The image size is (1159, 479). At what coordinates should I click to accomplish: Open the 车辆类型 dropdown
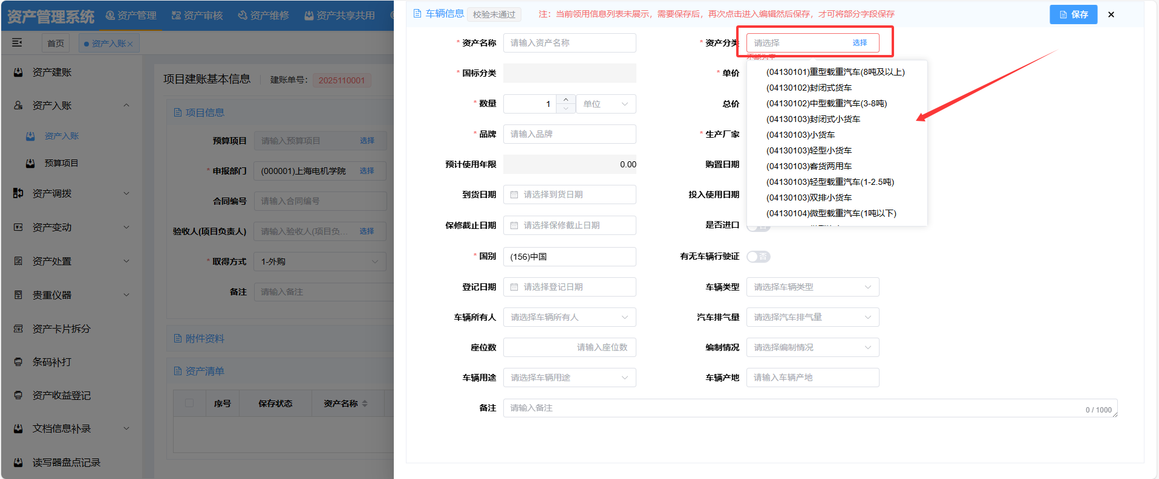point(812,287)
